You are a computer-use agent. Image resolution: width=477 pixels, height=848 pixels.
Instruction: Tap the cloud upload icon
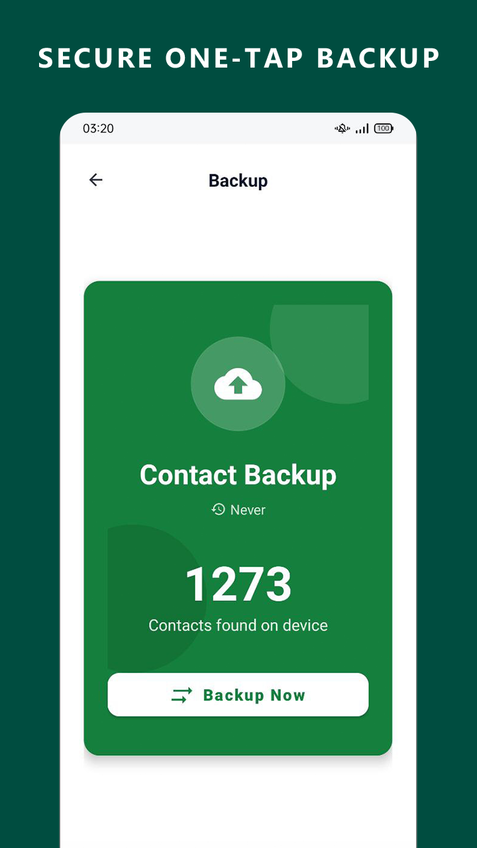click(238, 385)
